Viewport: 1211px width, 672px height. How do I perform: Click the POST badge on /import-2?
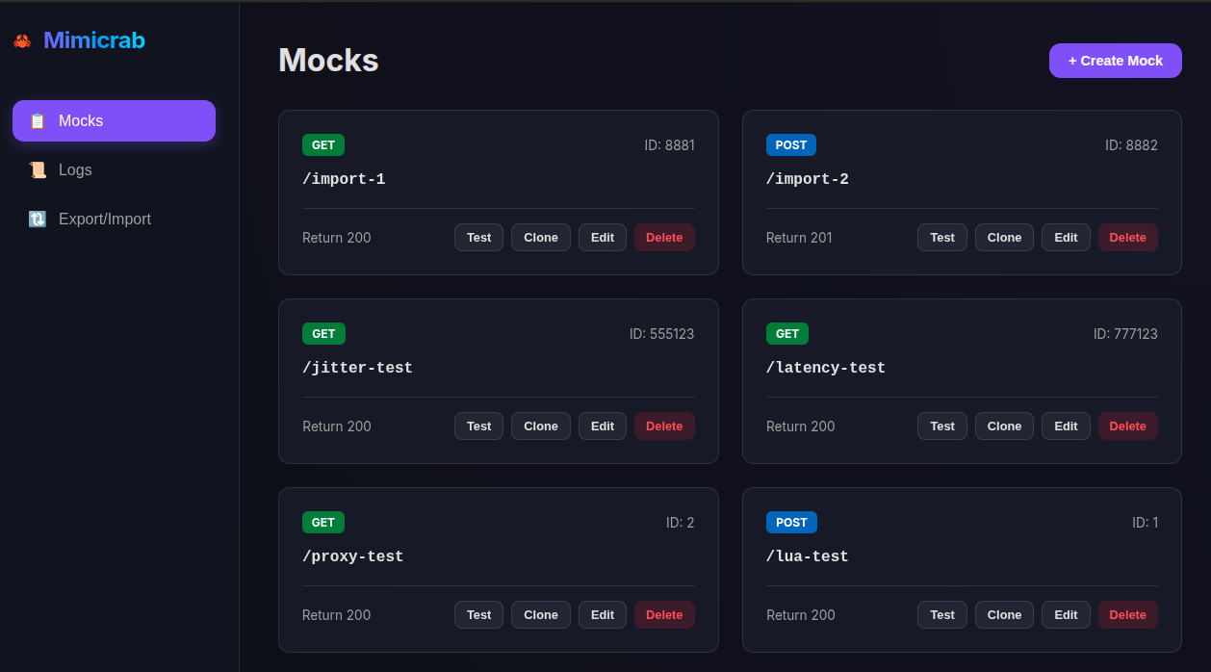[x=790, y=144]
